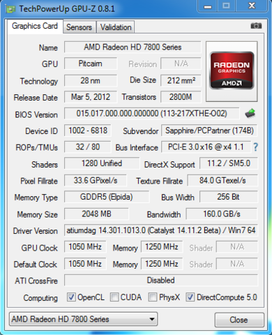272x335 pixels.
Task: Toggle the PhysX checkbox
Action: 153,297
